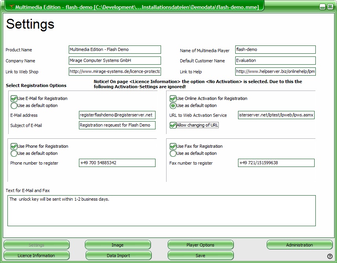This screenshot has width=337, height=263.
Task: Toggle Use Online Activation for Registration
Action: pos(173,99)
